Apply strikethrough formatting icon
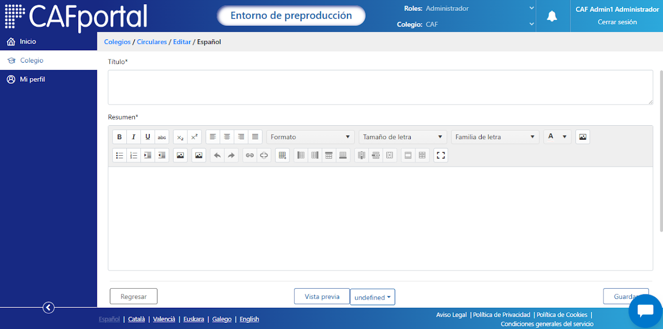663x329 pixels. [x=162, y=137]
